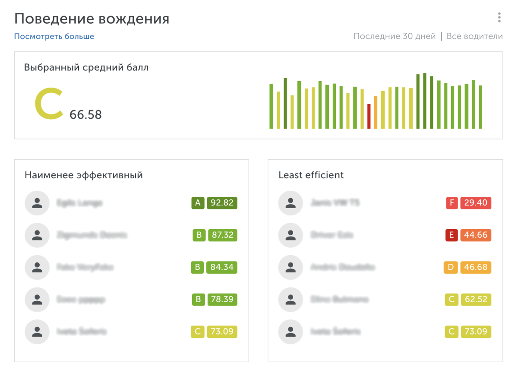
Task: Click the avatar icon next to the 46.68 score
Action: [x=291, y=267]
